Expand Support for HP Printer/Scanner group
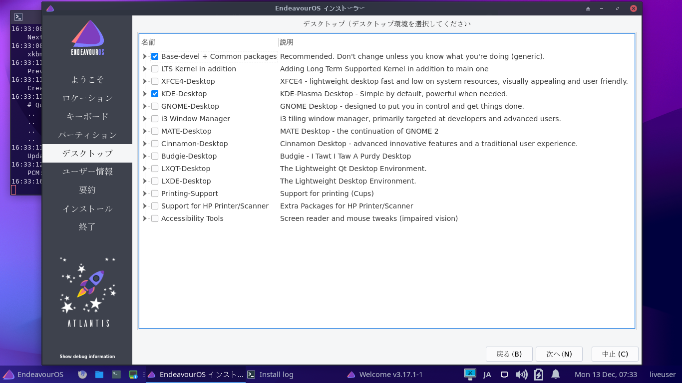This screenshot has height=383, width=682. tap(145, 206)
